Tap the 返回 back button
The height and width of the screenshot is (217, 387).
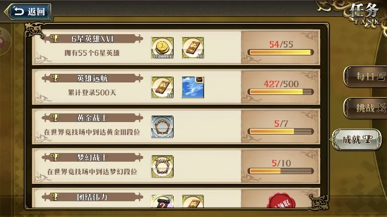[28, 11]
